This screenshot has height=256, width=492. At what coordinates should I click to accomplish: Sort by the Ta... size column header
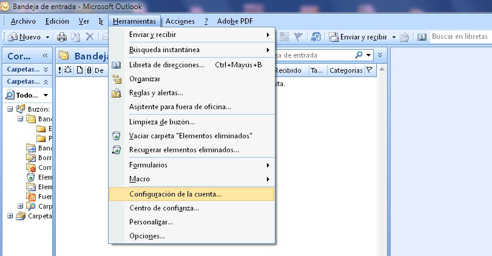point(317,70)
